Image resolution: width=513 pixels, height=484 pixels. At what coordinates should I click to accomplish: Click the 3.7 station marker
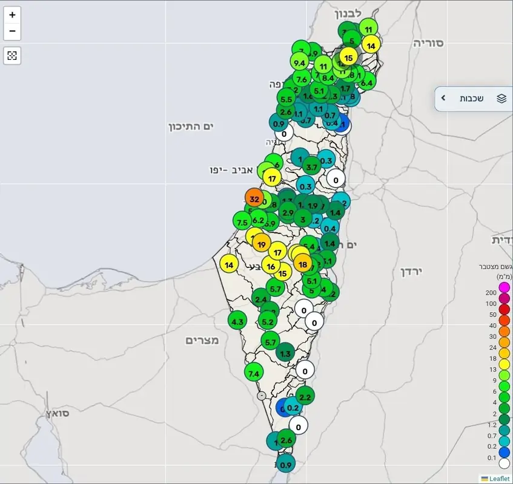311,166
